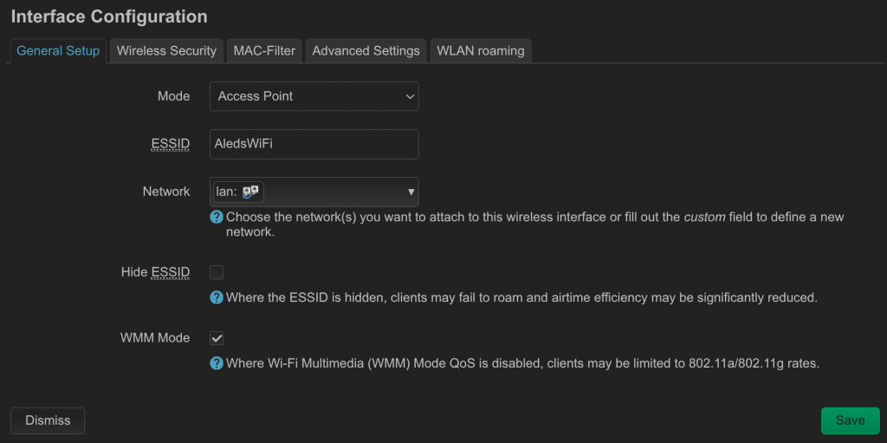
Task: Click the help icon under the Network field
Action: point(216,217)
